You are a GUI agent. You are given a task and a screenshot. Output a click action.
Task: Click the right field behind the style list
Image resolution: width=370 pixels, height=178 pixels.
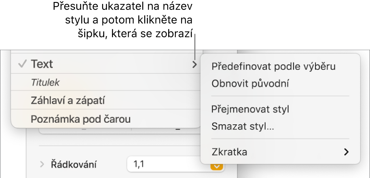(x=166, y=131)
